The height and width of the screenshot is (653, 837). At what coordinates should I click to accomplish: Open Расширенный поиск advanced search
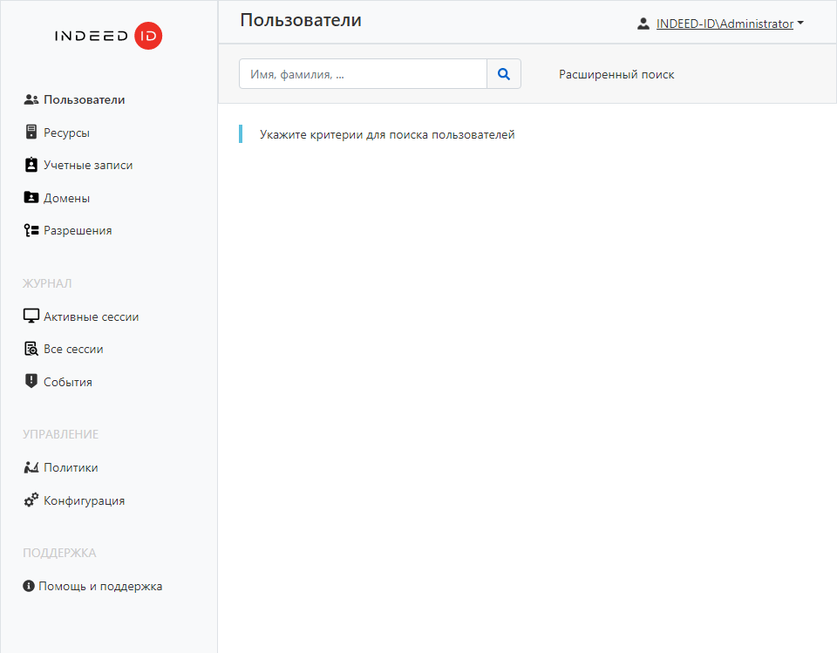[x=616, y=74]
